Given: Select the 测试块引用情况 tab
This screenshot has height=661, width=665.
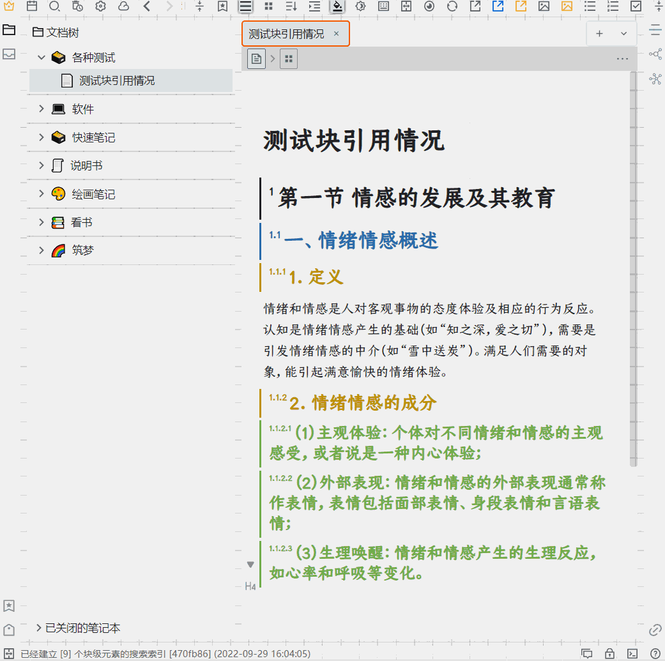Looking at the screenshot, I should point(287,33).
